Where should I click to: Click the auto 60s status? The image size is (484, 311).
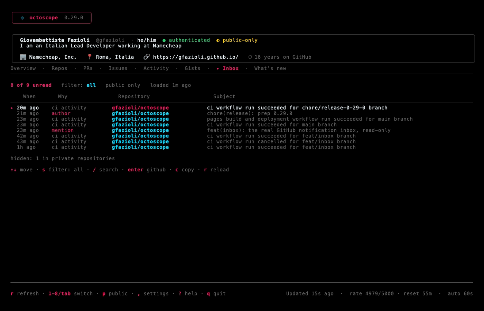pyautogui.click(x=460, y=294)
